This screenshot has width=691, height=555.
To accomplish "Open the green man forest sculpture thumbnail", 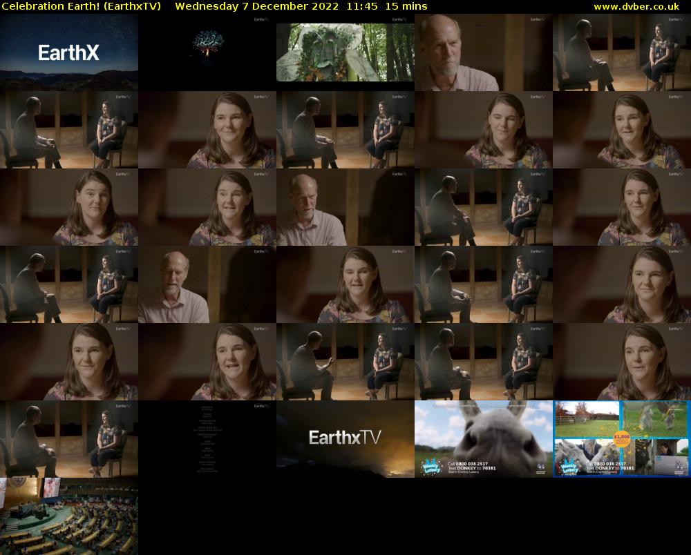I will coord(345,52).
